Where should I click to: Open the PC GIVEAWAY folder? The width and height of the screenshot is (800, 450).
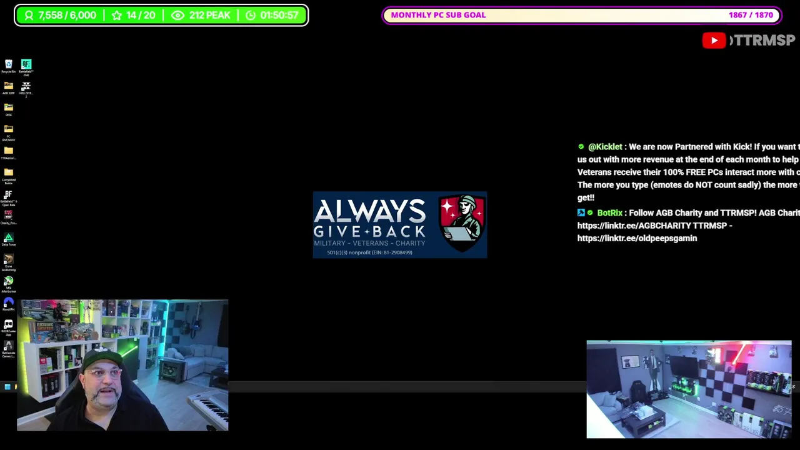tap(9, 132)
